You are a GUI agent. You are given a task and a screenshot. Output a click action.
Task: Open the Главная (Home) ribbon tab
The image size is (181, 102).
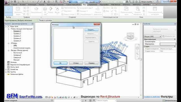coord(14,5)
